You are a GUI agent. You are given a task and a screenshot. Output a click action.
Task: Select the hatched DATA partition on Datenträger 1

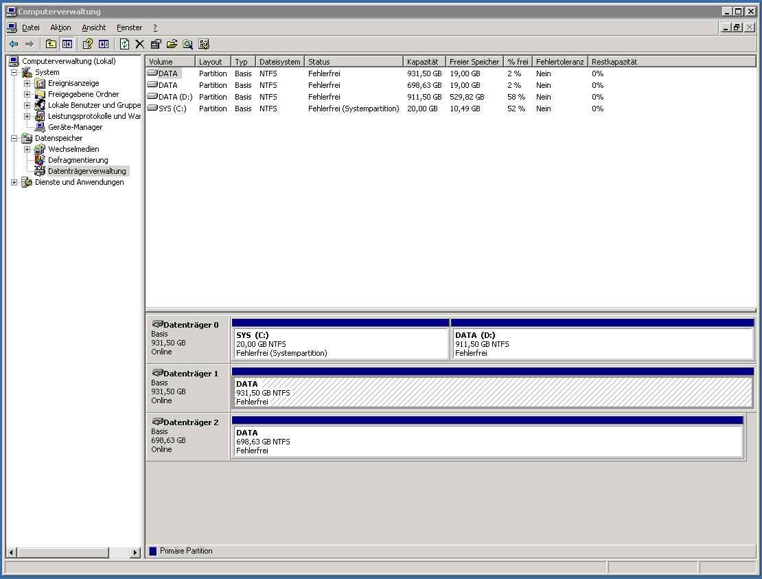pos(493,388)
